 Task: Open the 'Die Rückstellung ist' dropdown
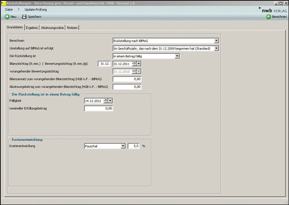177,56
